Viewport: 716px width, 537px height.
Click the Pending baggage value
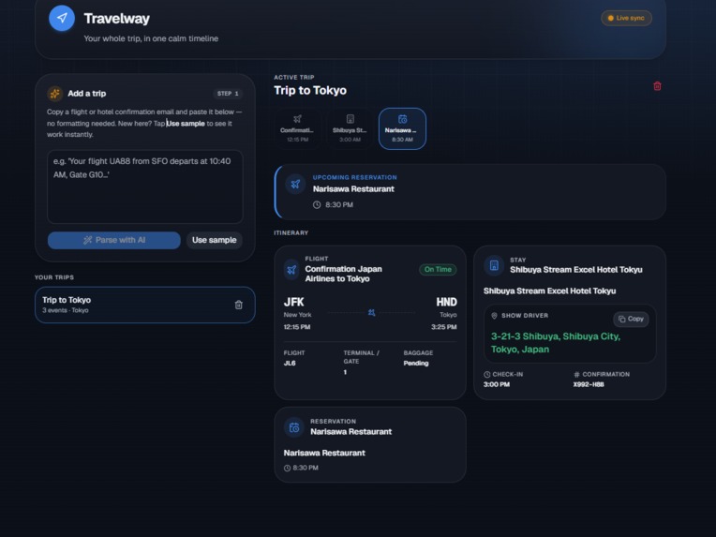point(416,364)
